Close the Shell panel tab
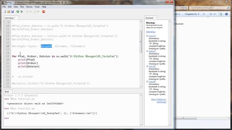 point(11,92)
